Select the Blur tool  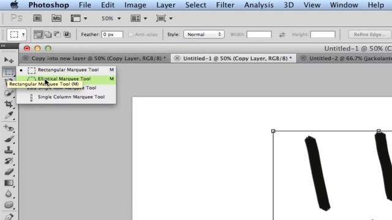click(x=9, y=194)
